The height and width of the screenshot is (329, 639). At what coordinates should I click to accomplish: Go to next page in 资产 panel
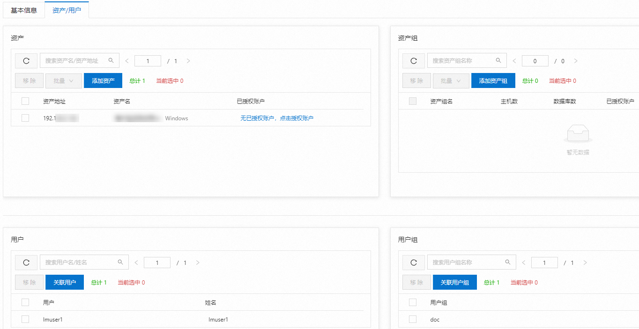pos(188,61)
